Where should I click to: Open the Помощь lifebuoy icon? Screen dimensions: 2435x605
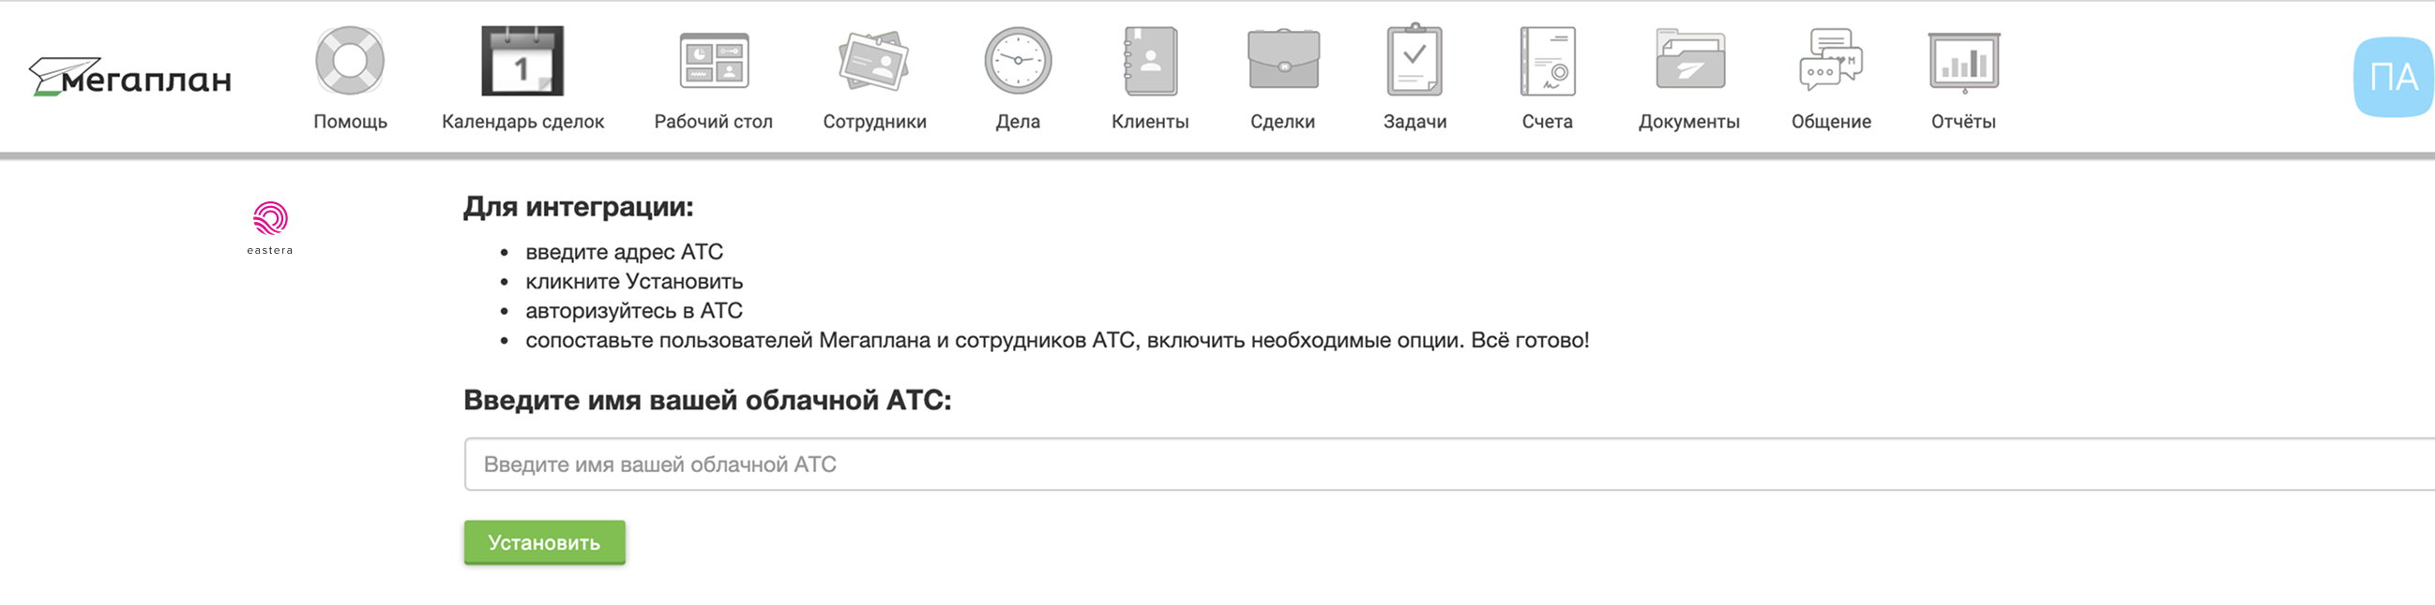pyautogui.click(x=350, y=60)
